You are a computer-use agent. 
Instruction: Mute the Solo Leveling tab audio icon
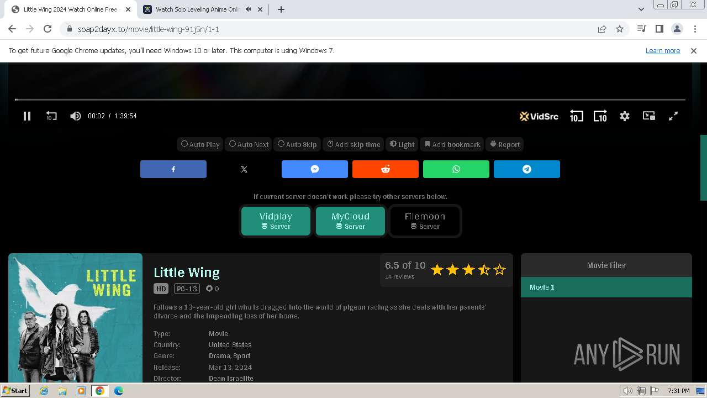(248, 9)
